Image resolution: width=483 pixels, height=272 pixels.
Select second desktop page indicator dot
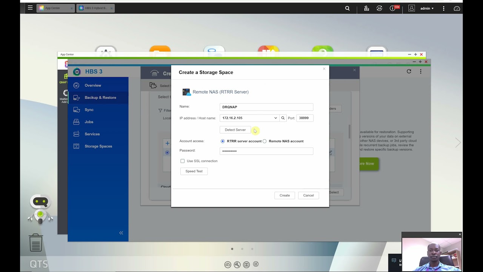point(242,249)
